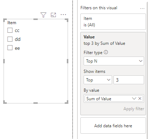This screenshot has width=148, height=139.
Task: Click top 3 by Sum of Value summary
Action: click(104, 43)
